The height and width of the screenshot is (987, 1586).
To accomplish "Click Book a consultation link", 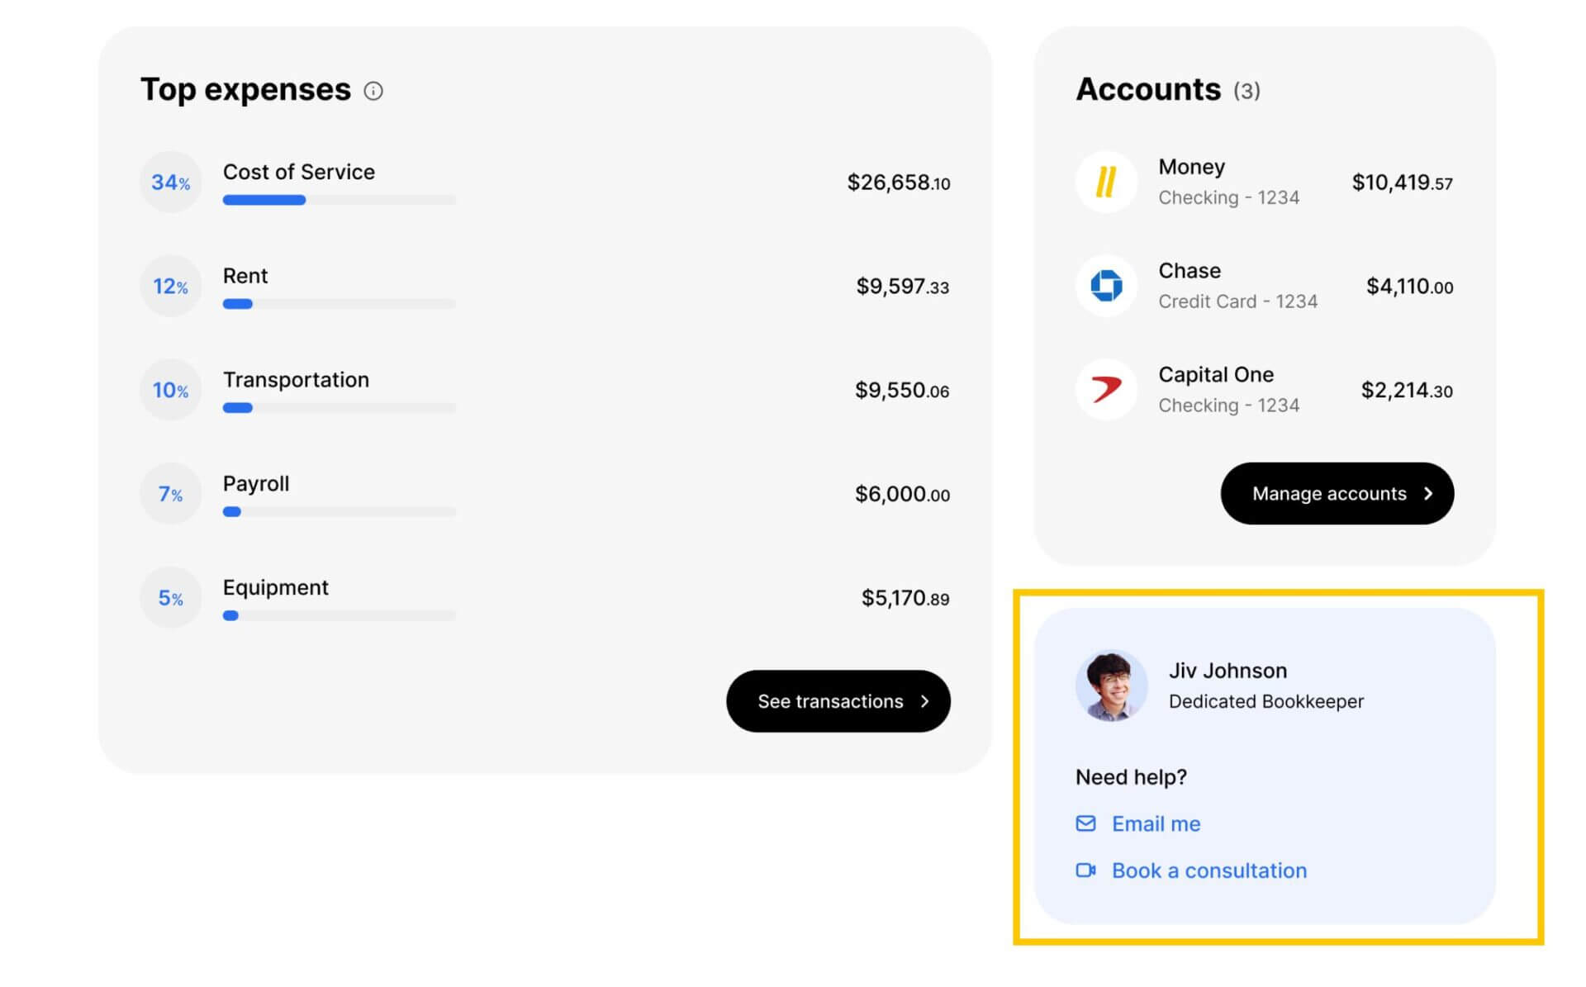I will (1209, 871).
